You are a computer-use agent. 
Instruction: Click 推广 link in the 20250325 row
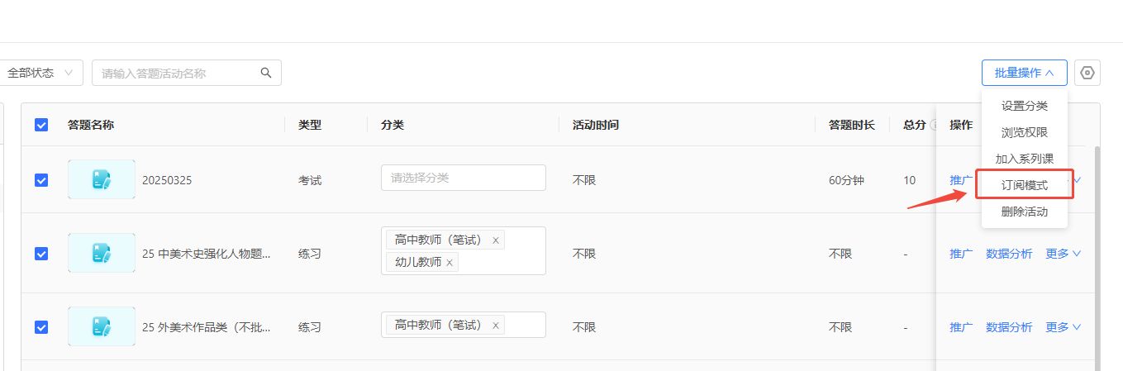961,180
